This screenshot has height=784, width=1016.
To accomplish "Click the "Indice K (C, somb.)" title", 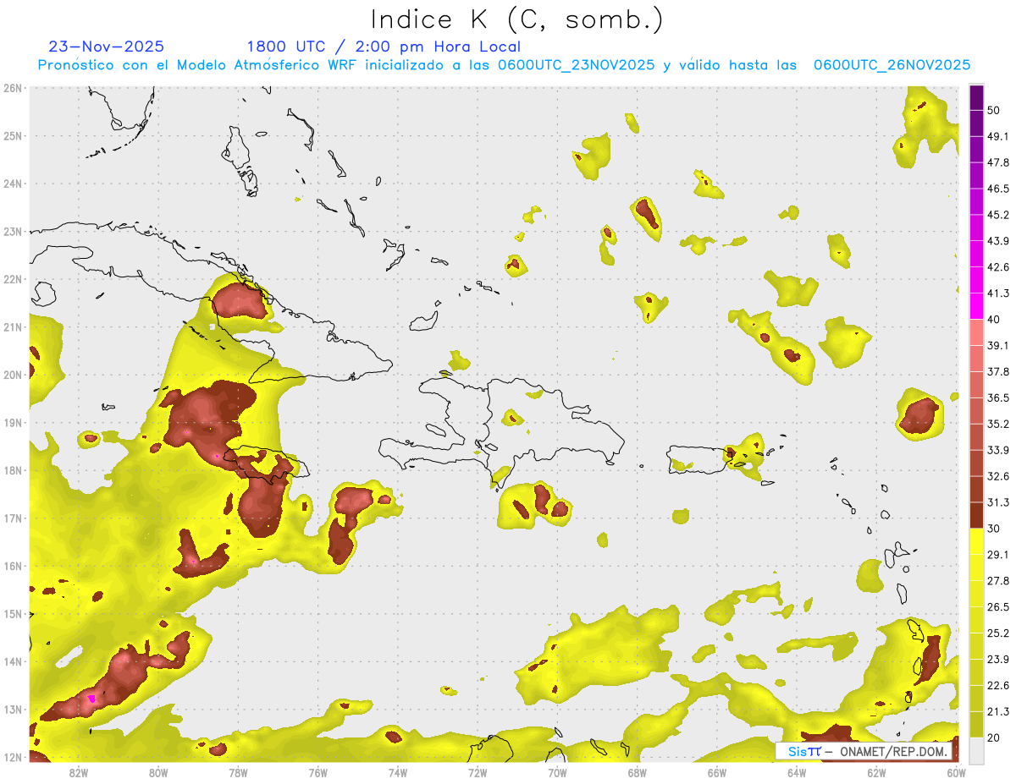I will [x=517, y=20].
